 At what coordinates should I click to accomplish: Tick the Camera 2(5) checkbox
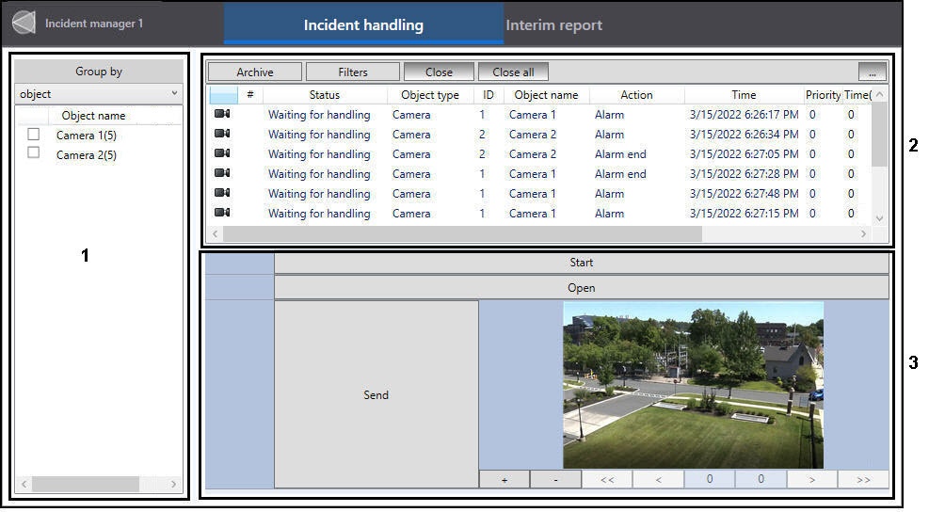click(x=34, y=153)
